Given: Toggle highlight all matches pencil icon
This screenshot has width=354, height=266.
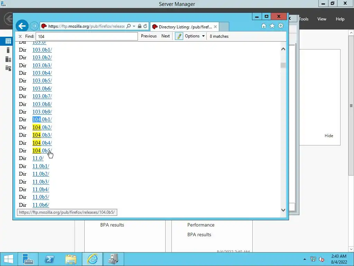Looking at the screenshot, I should (x=179, y=36).
